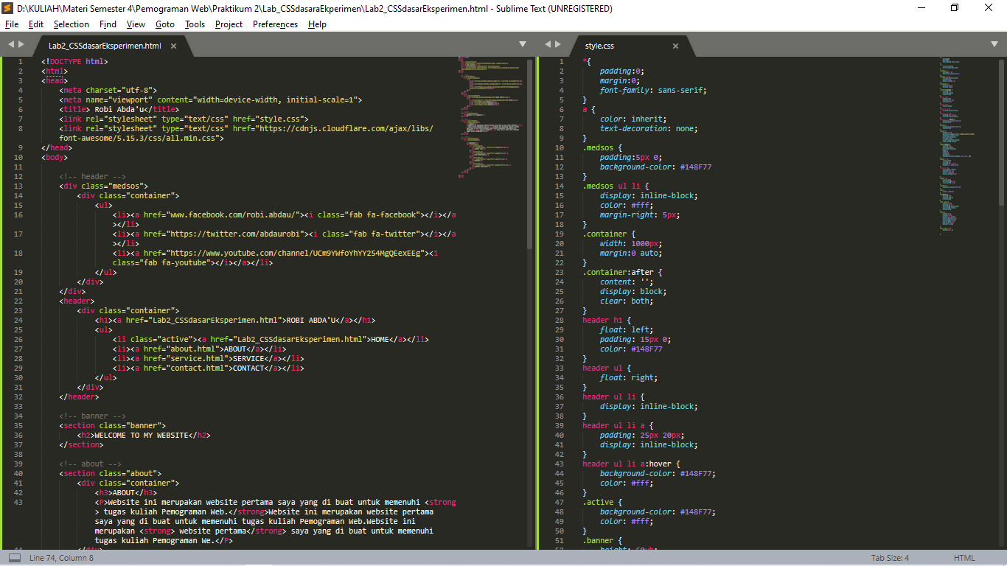
Task: Click the 'text-decoration: none' declaration
Action: click(649, 128)
